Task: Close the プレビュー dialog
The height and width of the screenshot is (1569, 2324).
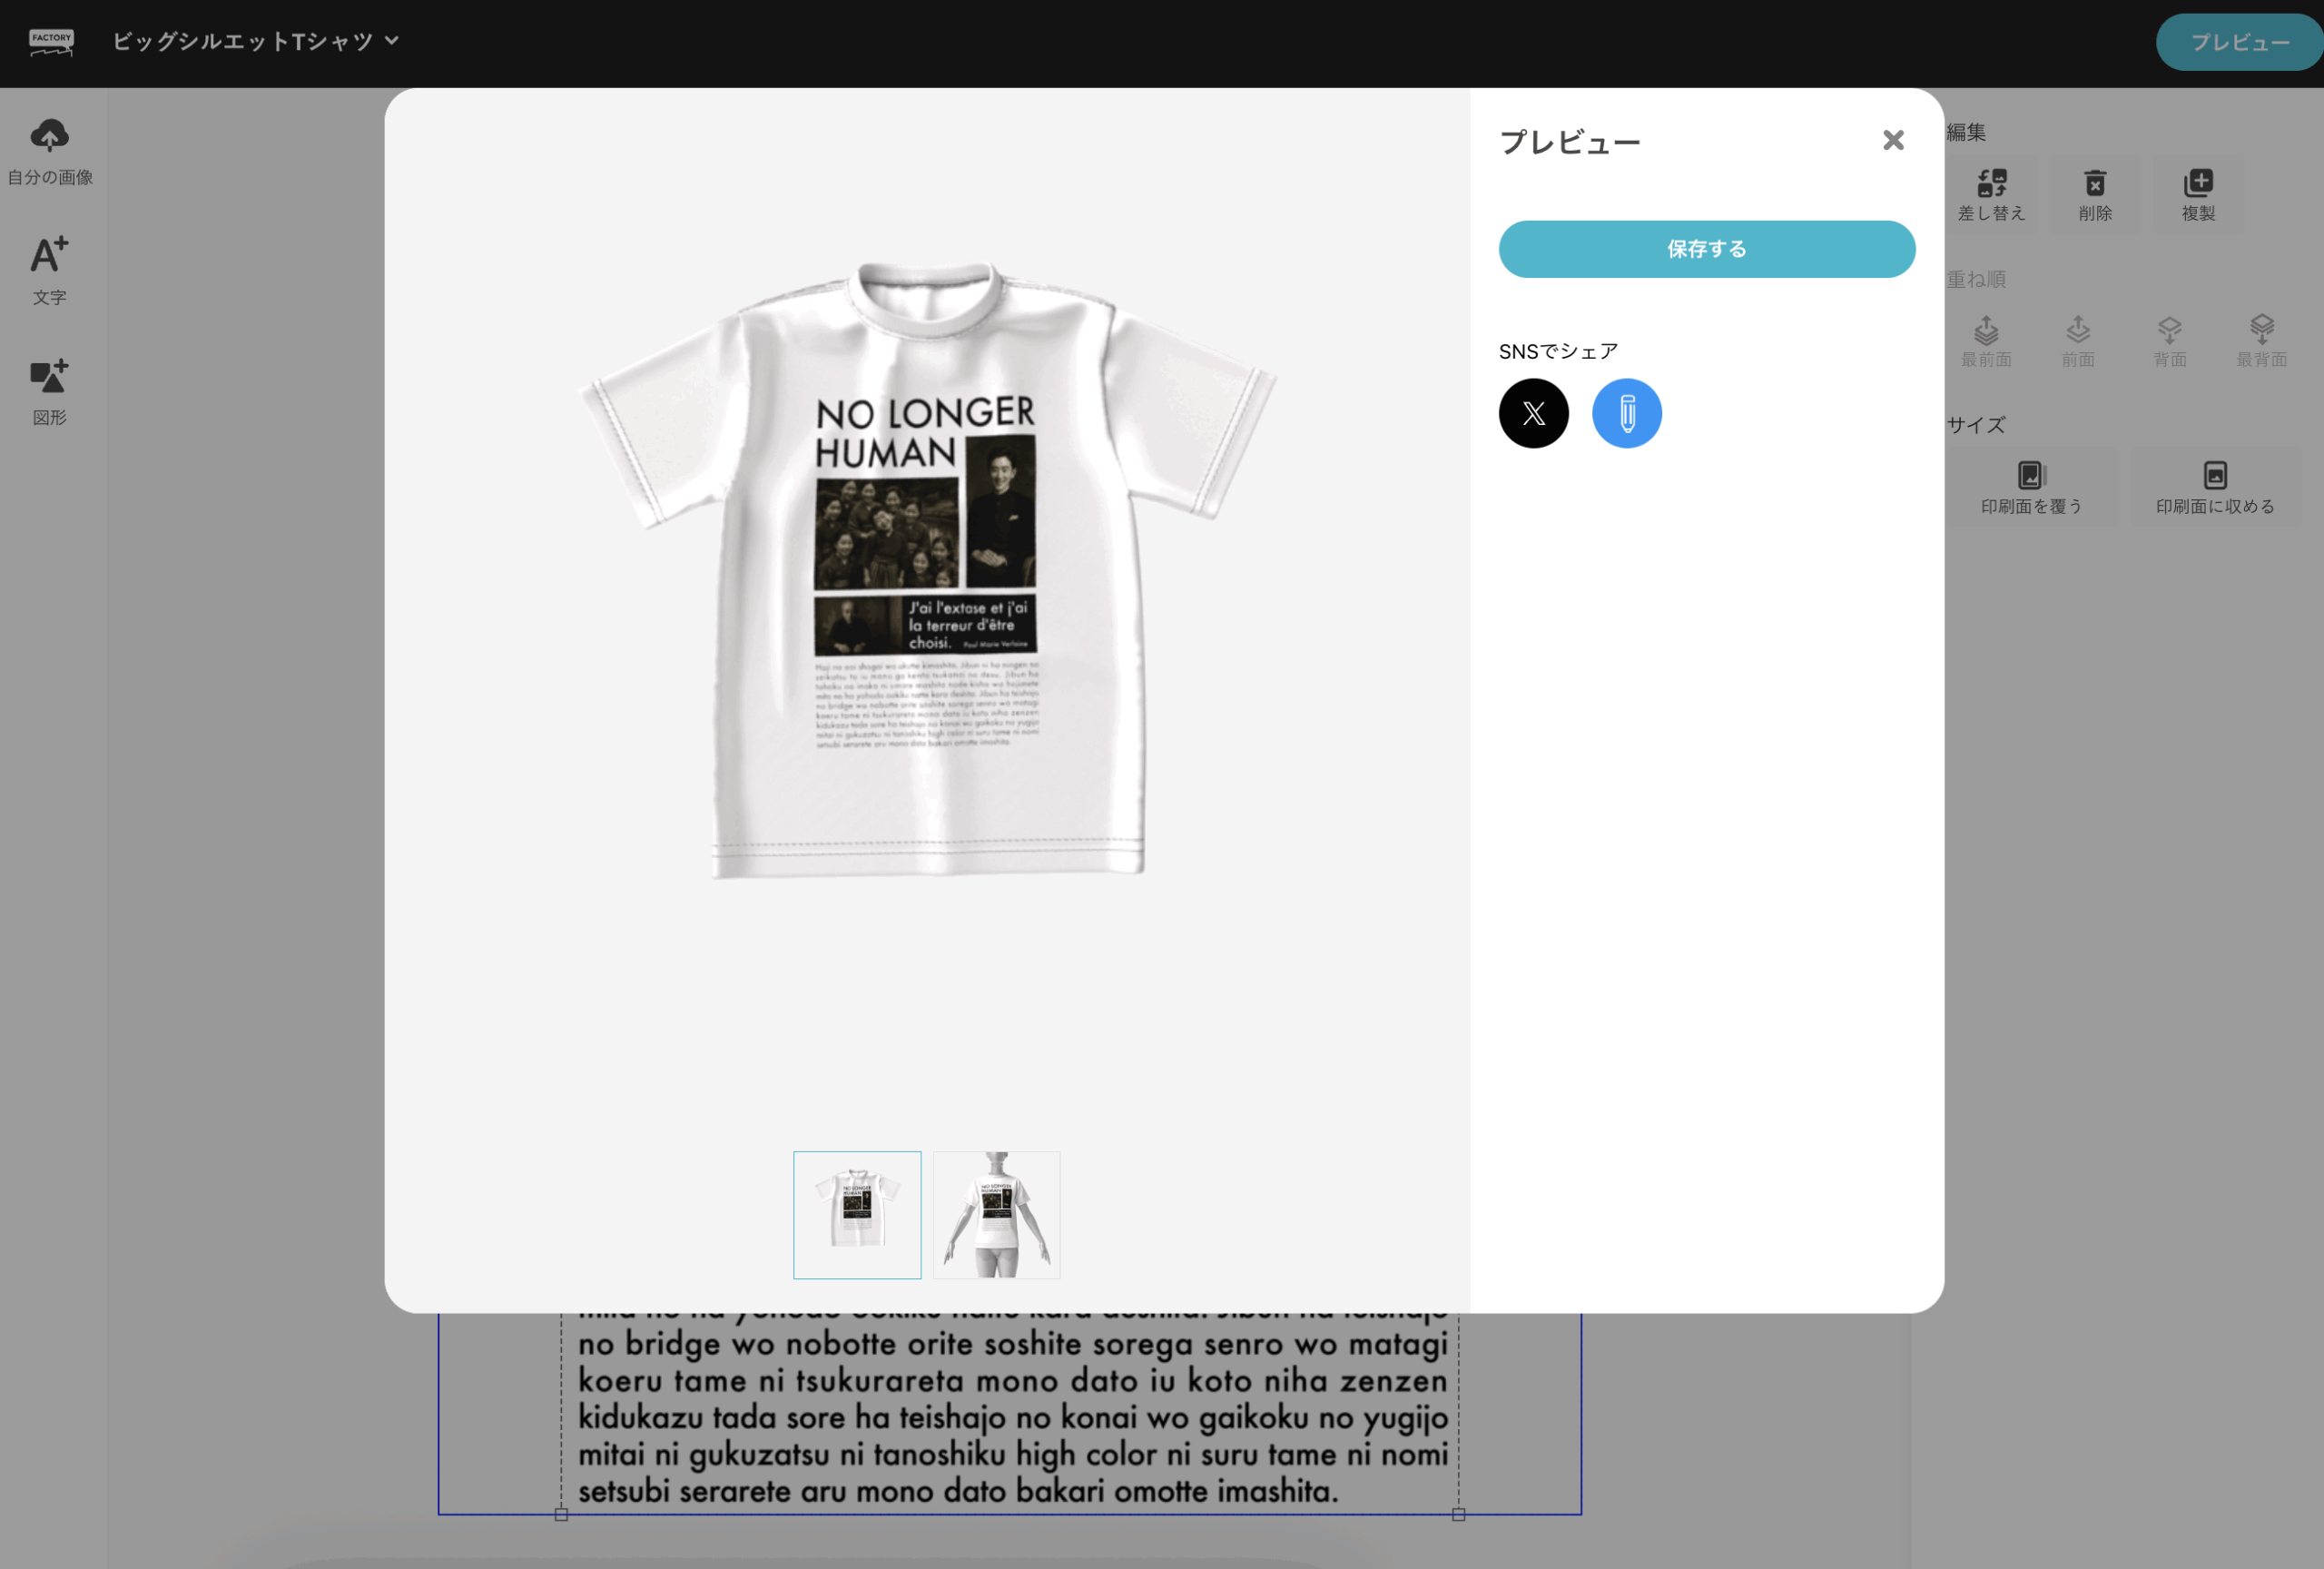Action: coord(1892,140)
